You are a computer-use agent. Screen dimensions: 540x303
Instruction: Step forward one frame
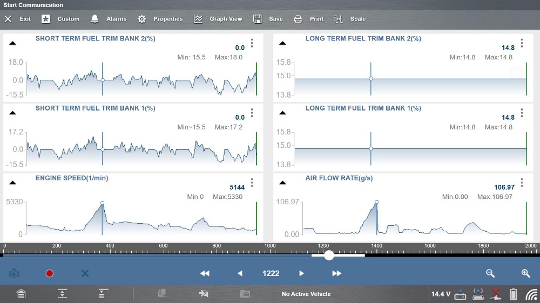pyautogui.click(x=302, y=273)
